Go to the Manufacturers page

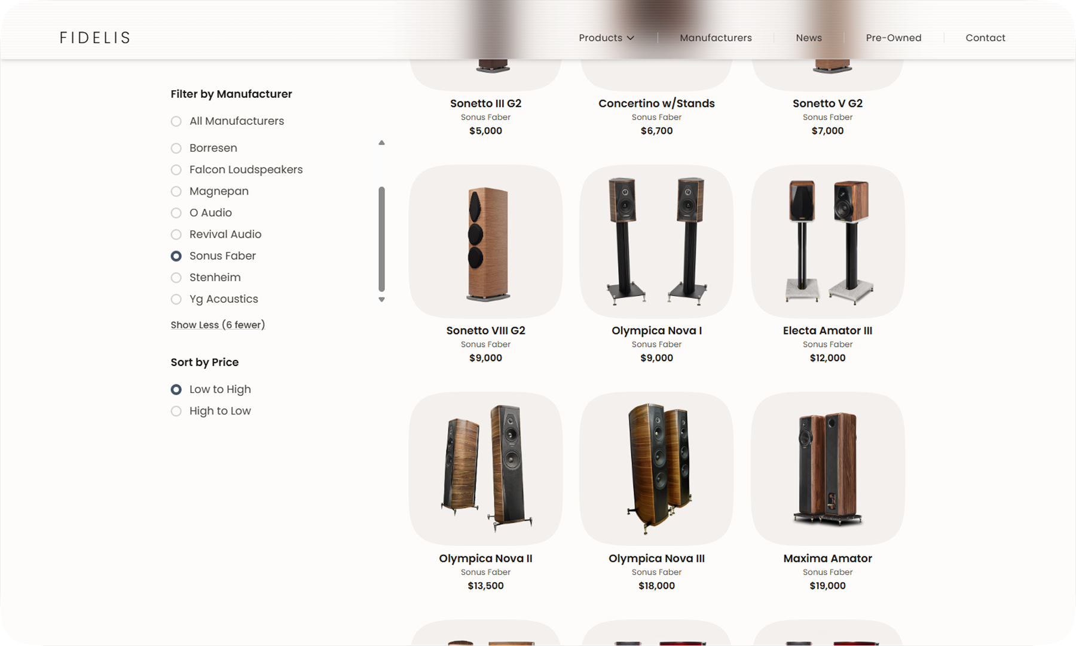pyautogui.click(x=716, y=38)
